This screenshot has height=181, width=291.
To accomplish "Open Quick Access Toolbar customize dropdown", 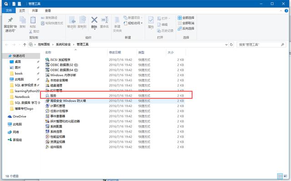I will [24, 4].
